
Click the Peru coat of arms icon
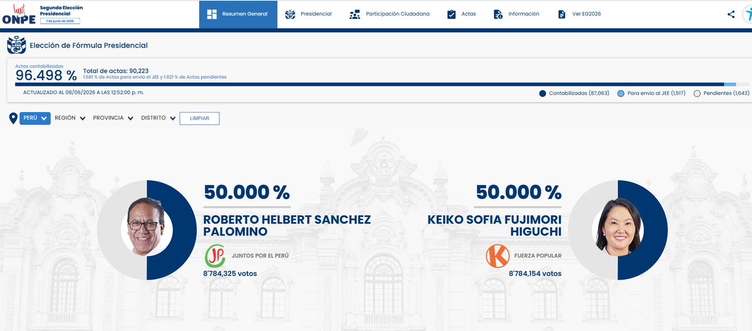(16, 46)
